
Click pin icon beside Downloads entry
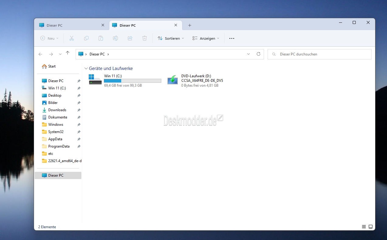pyautogui.click(x=79, y=110)
